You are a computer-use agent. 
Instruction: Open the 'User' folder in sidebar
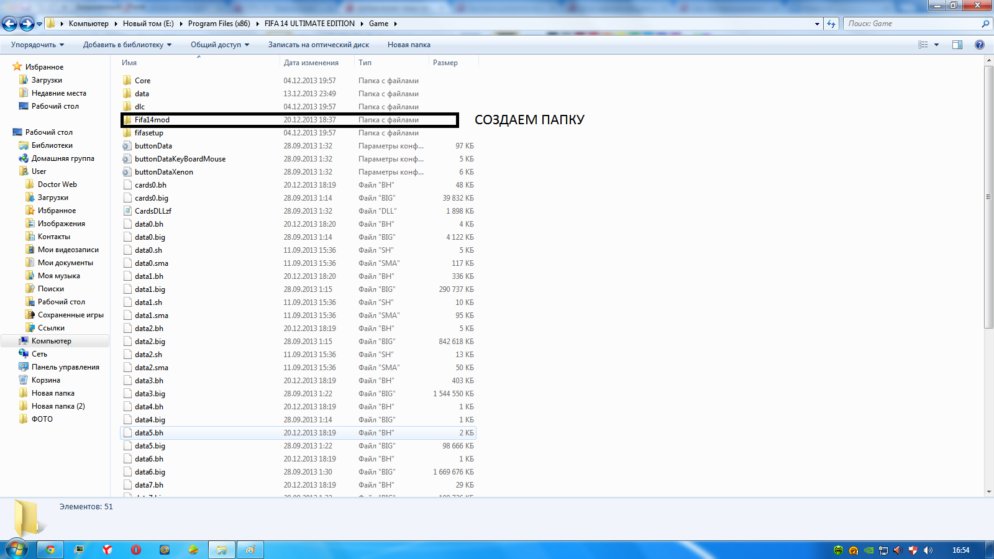[39, 171]
